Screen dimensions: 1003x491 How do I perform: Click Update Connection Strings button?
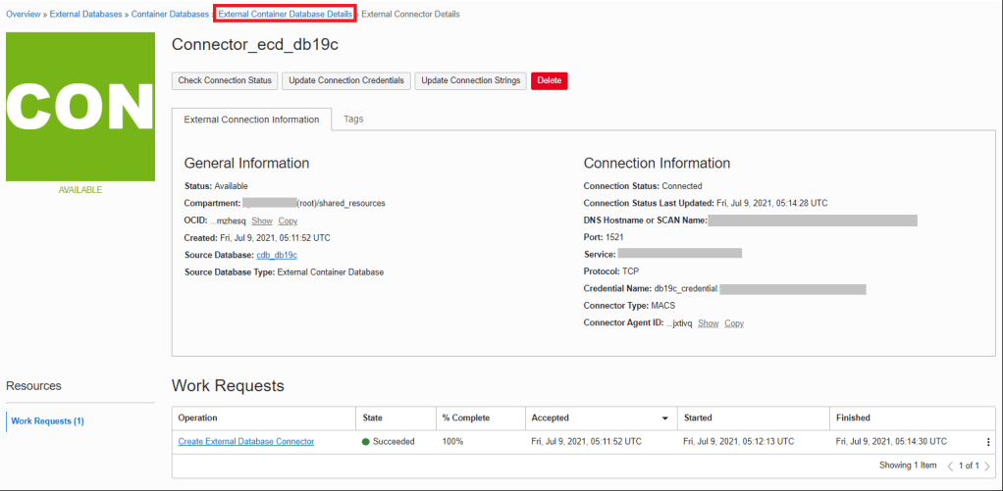[470, 80]
